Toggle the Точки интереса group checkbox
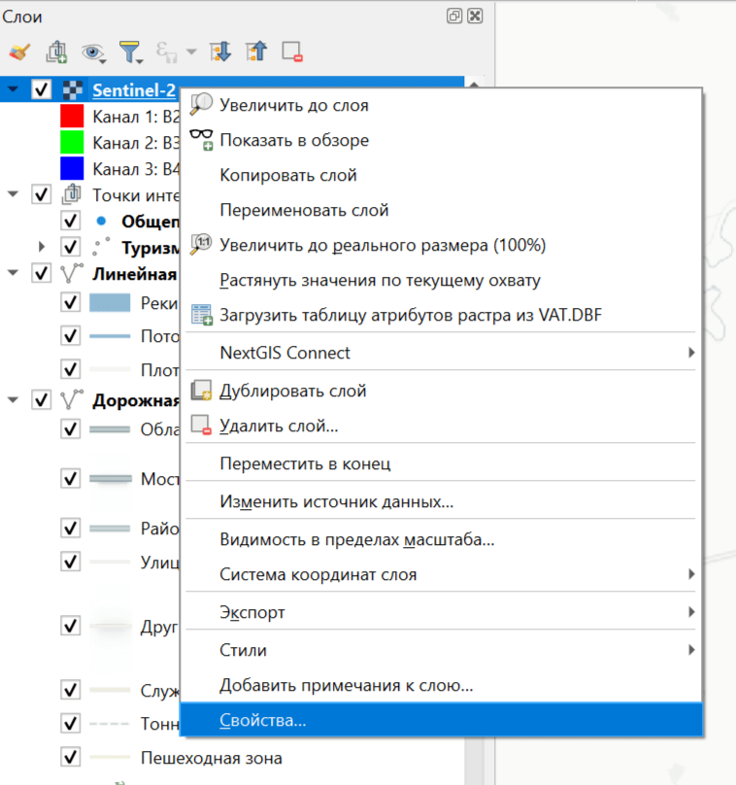 [42, 194]
